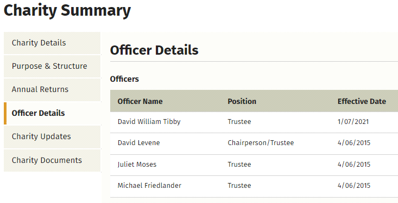Click the Officer Details section heading
Viewport: 398px width, 203px height.
154,50
